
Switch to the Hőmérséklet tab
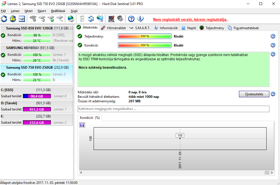(113, 28)
